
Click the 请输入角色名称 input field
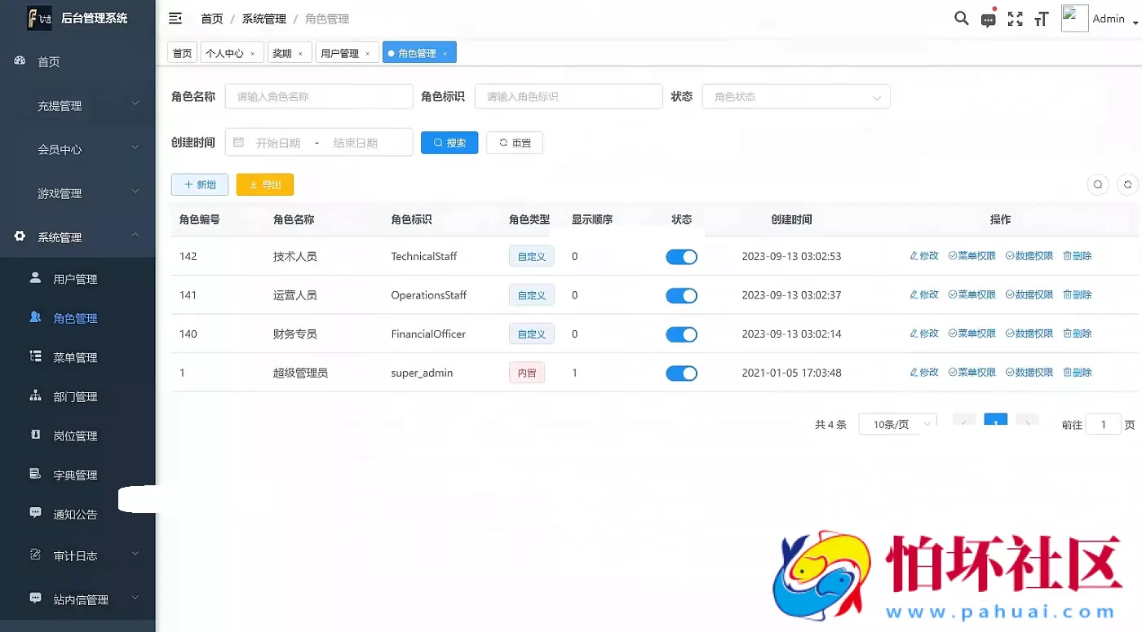[x=318, y=96]
